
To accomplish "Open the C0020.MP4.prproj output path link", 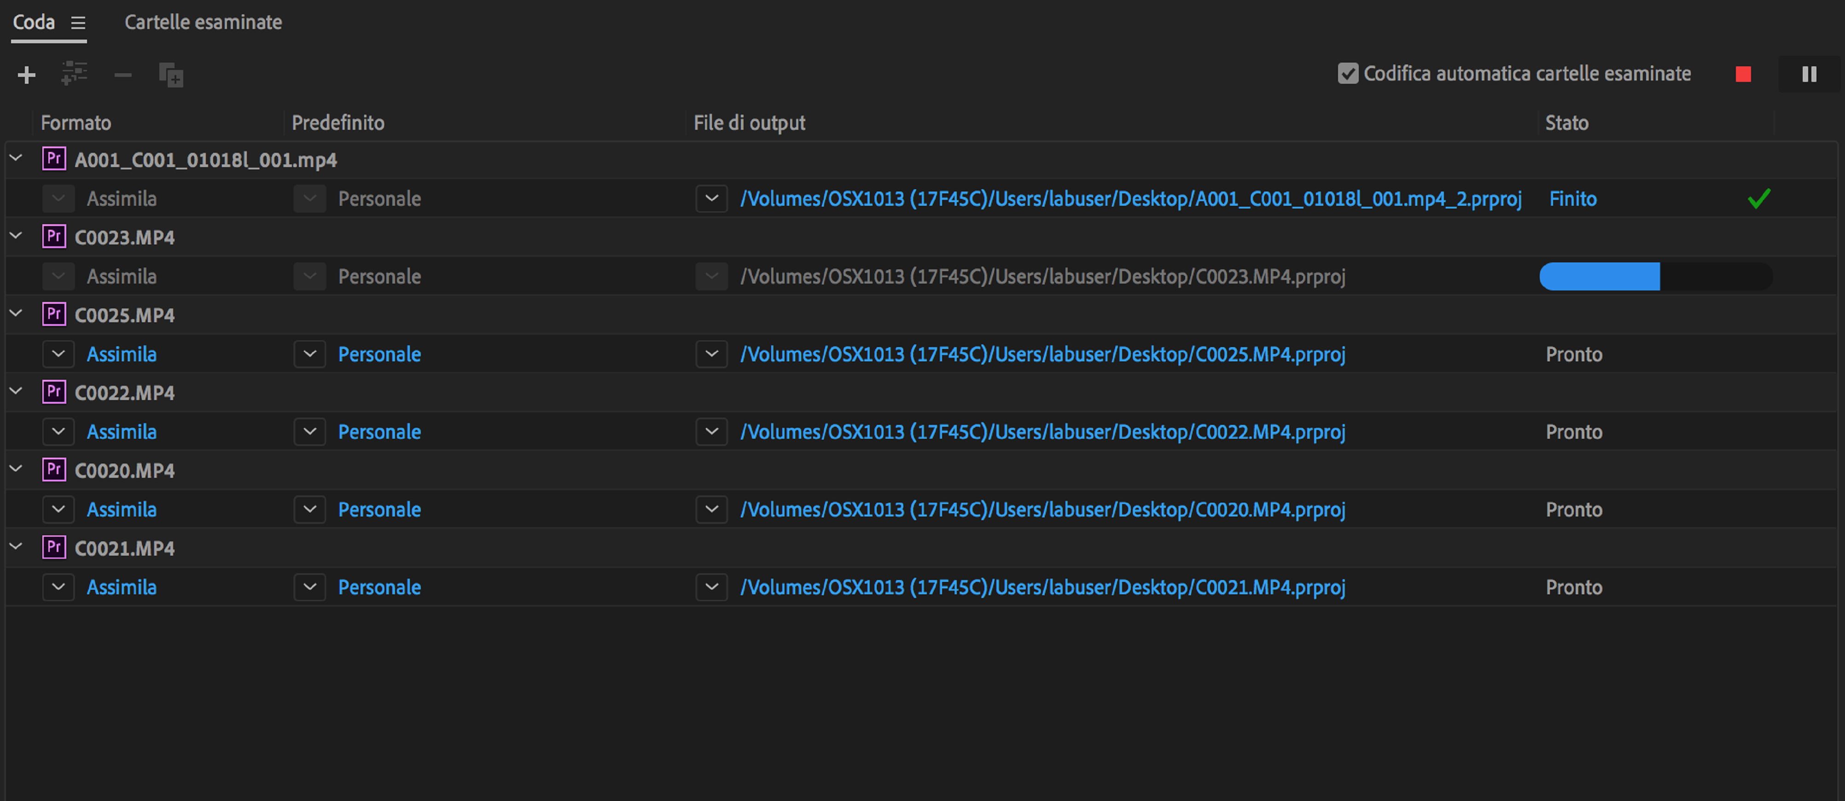I will (x=1042, y=510).
